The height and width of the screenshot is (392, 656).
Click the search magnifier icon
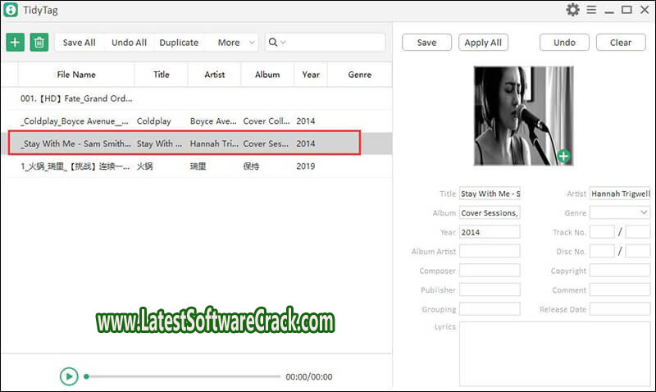(273, 43)
